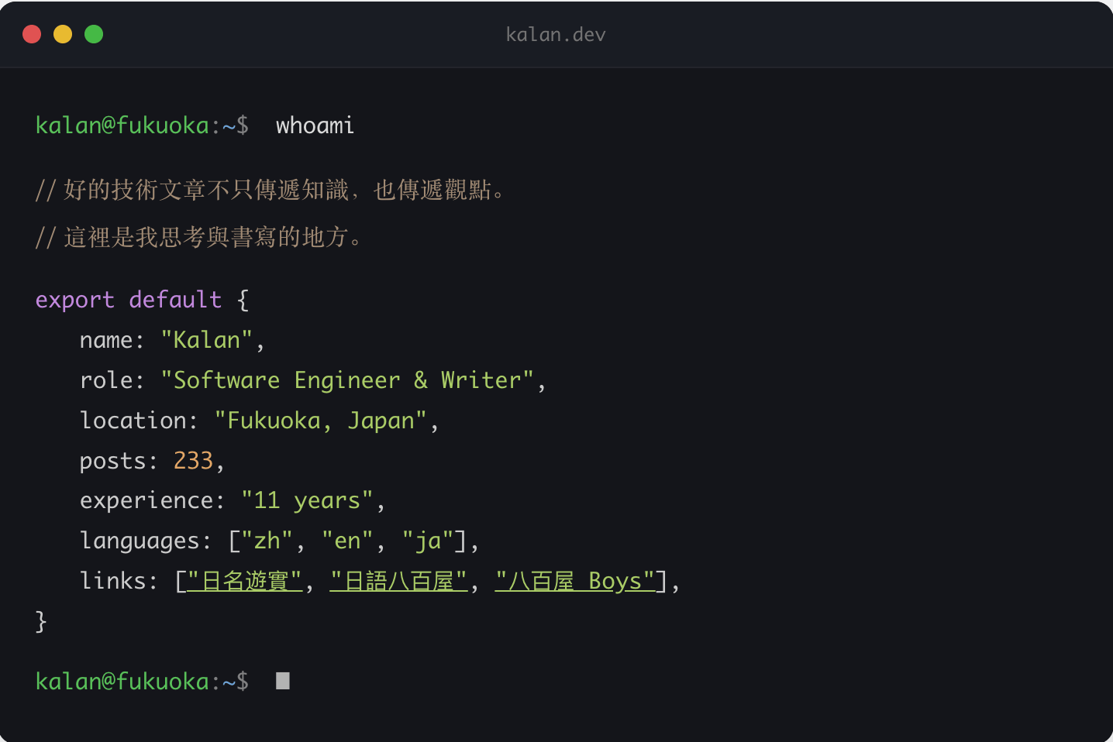The height and width of the screenshot is (742, 1113).
Task: Open the "八百屋 Boys" link
Action: (x=575, y=581)
